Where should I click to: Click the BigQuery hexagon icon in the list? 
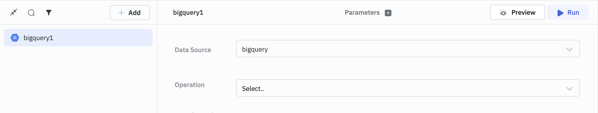pyautogui.click(x=15, y=38)
